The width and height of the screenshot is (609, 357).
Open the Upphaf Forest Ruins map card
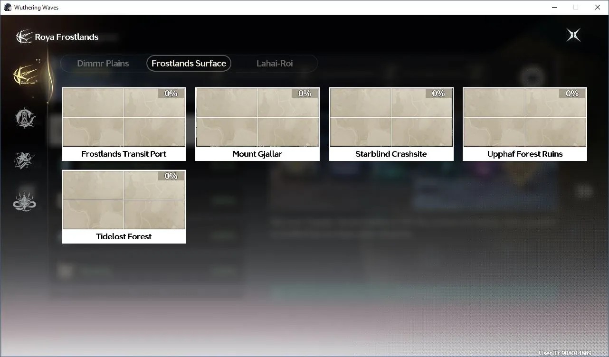tap(525, 124)
